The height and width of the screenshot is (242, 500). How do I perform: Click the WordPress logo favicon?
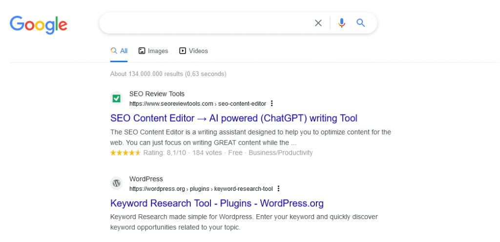pyautogui.click(x=116, y=184)
